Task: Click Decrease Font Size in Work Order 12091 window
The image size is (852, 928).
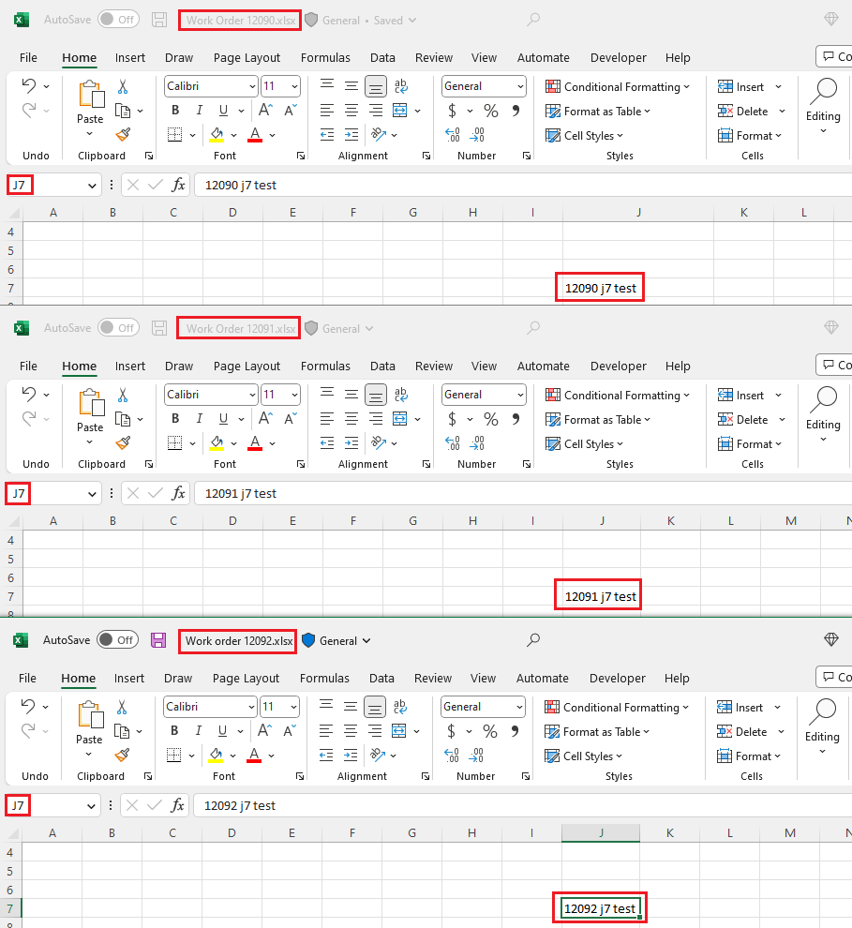Action: pyautogui.click(x=290, y=418)
